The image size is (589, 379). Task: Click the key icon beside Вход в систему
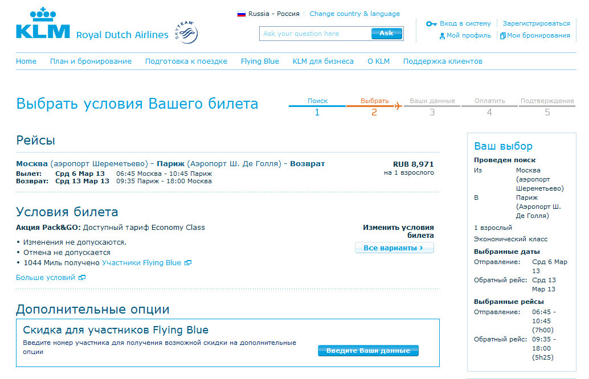[431, 24]
